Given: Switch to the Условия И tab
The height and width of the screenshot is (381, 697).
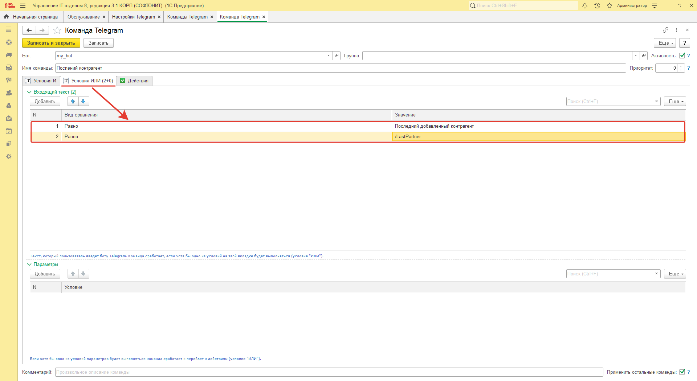Looking at the screenshot, I should 41,81.
